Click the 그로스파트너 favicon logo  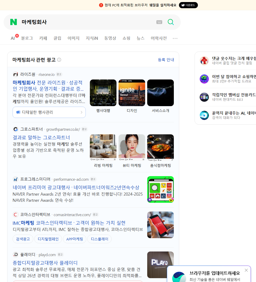(x=16, y=129)
